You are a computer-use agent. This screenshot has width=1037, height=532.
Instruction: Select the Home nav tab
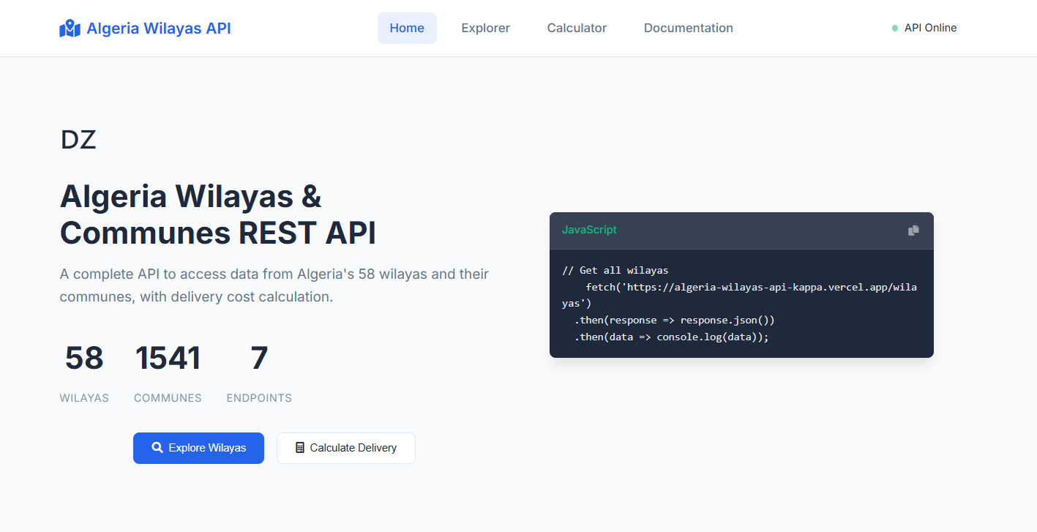(407, 28)
